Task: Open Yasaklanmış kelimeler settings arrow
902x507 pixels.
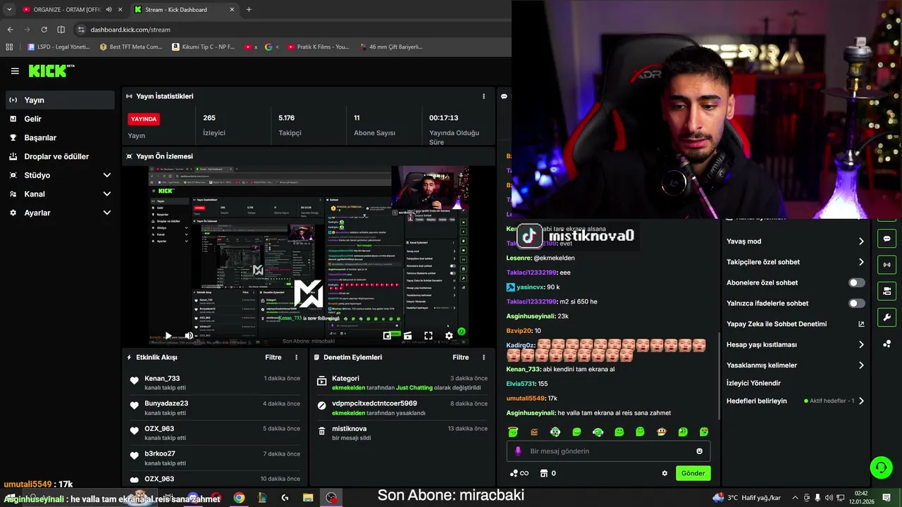Action: [x=861, y=365]
